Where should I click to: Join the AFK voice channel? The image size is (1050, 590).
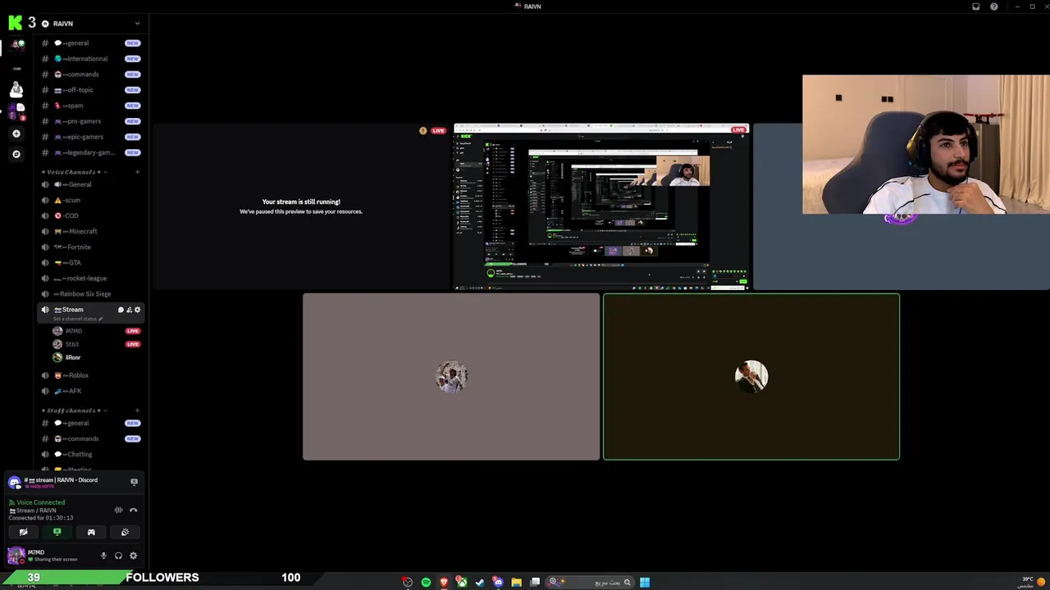pos(91,391)
